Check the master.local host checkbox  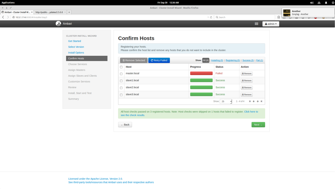coord(121,74)
